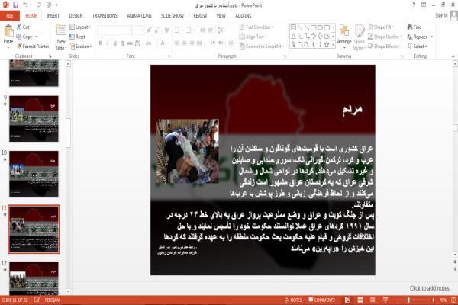Open Shape Outline dropdown
Viewport: 458px width, 305px height.
[x=385, y=37]
